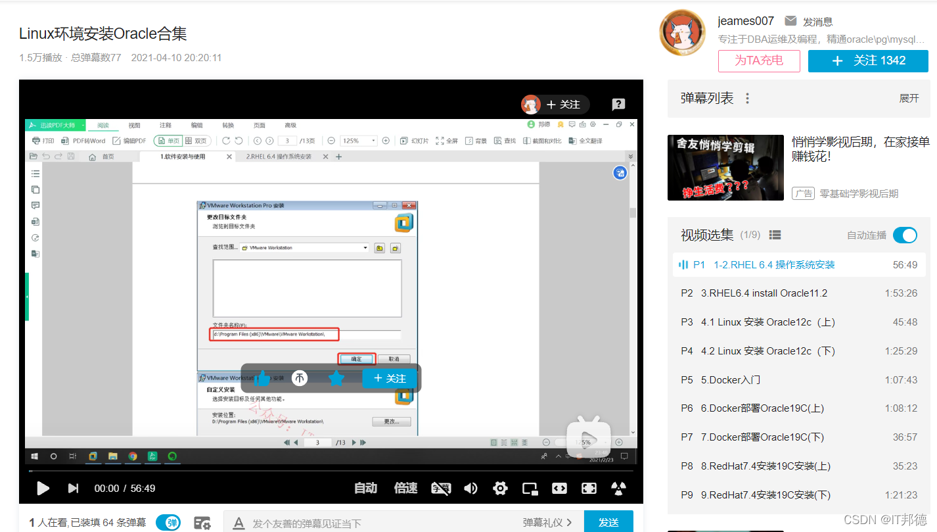Open the 倍速 playback speed menu
The image size is (937, 532).
pos(405,488)
